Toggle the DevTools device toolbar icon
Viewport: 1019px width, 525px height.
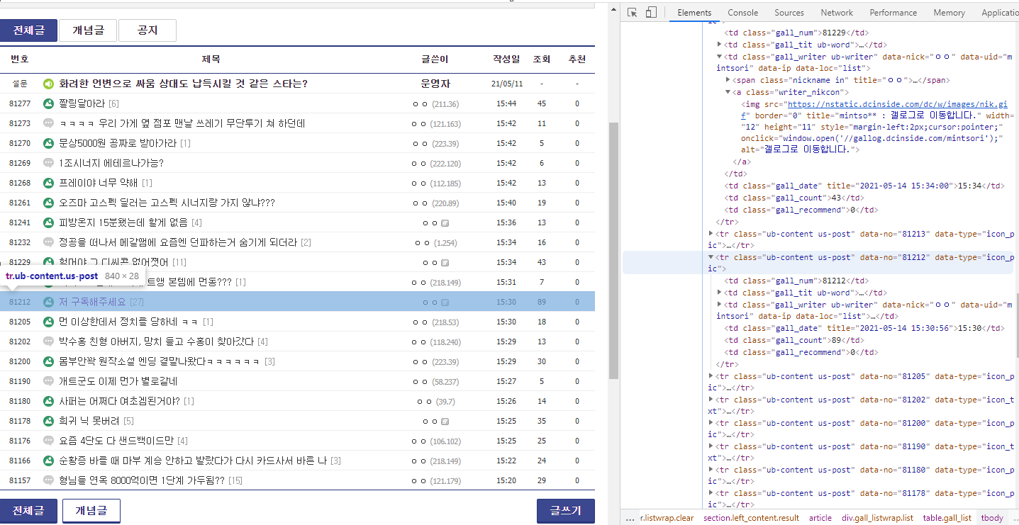651,12
